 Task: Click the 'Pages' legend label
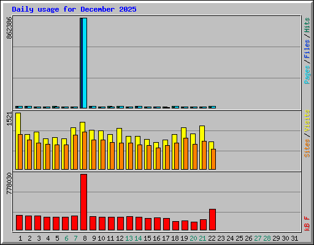[307, 75]
